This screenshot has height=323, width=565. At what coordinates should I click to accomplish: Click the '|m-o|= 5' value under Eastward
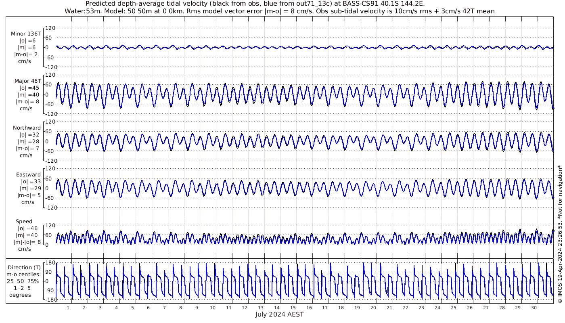pyautogui.click(x=29, y=195)
